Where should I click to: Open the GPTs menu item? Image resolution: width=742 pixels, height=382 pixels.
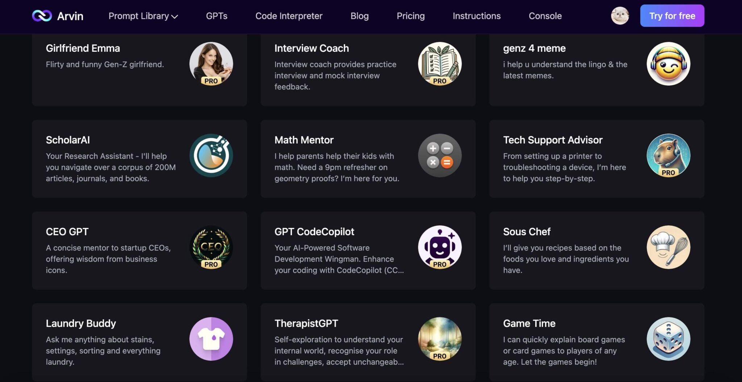point(217,16)
